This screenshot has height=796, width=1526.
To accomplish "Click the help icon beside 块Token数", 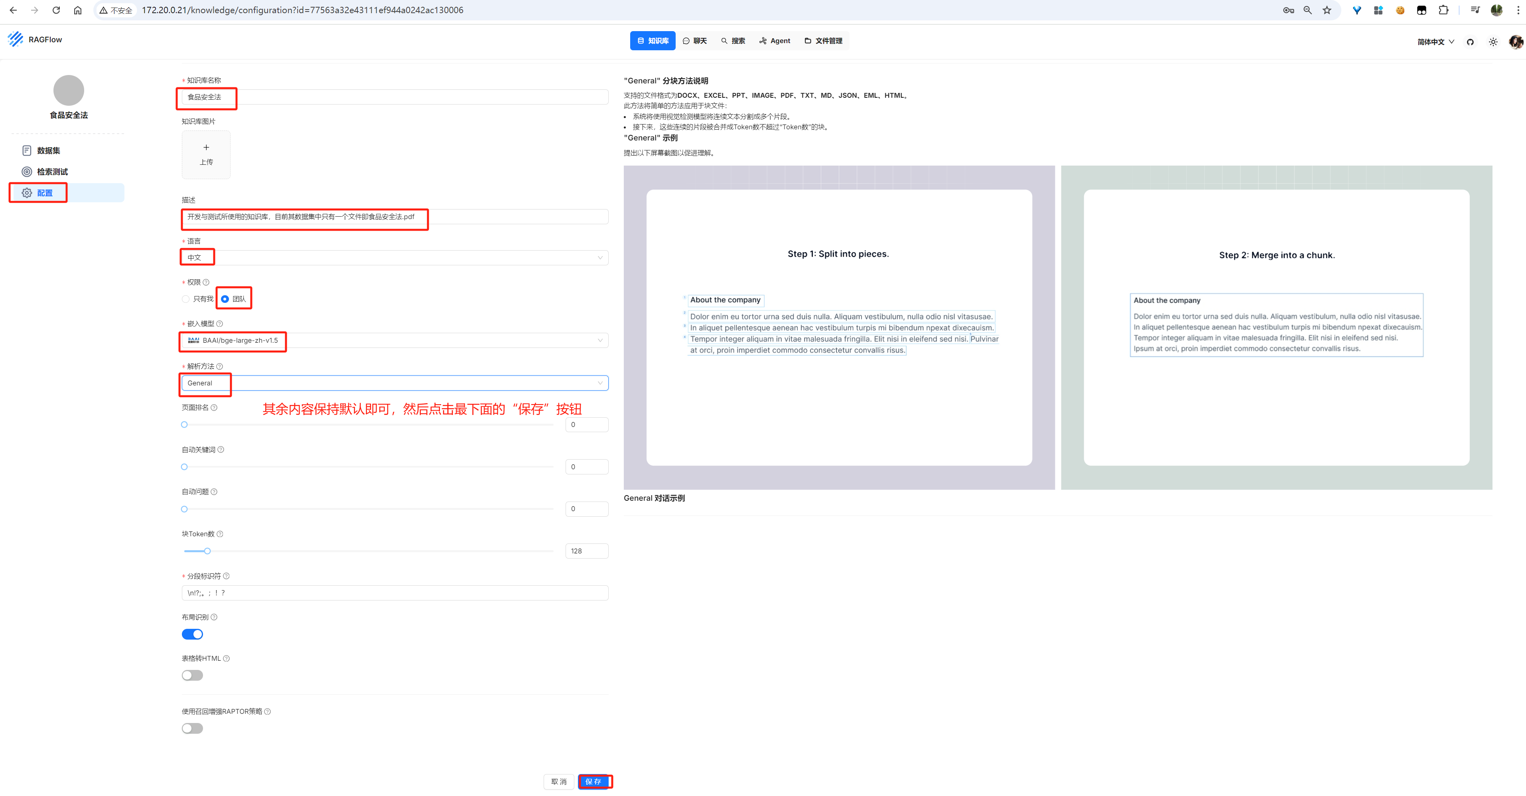I will click(220, 534).
